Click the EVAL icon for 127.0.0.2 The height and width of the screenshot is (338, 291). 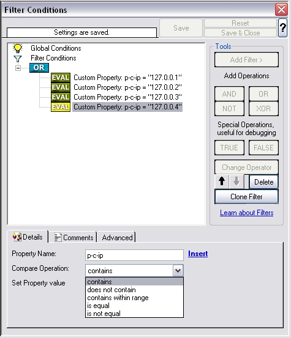(61, 87)
